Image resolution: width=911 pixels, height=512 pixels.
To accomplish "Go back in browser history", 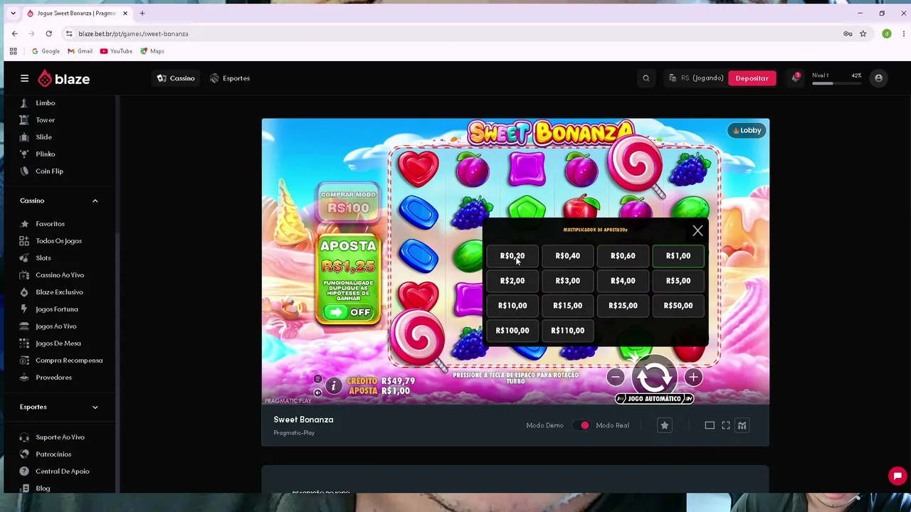I will pos(14,33).
